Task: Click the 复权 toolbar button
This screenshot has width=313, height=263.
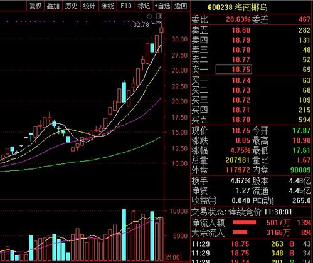Action: coord(35,6)
